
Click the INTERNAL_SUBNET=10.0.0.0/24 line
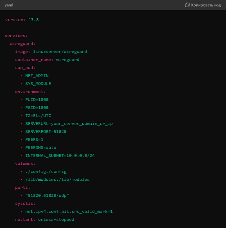tap(60, 156)
